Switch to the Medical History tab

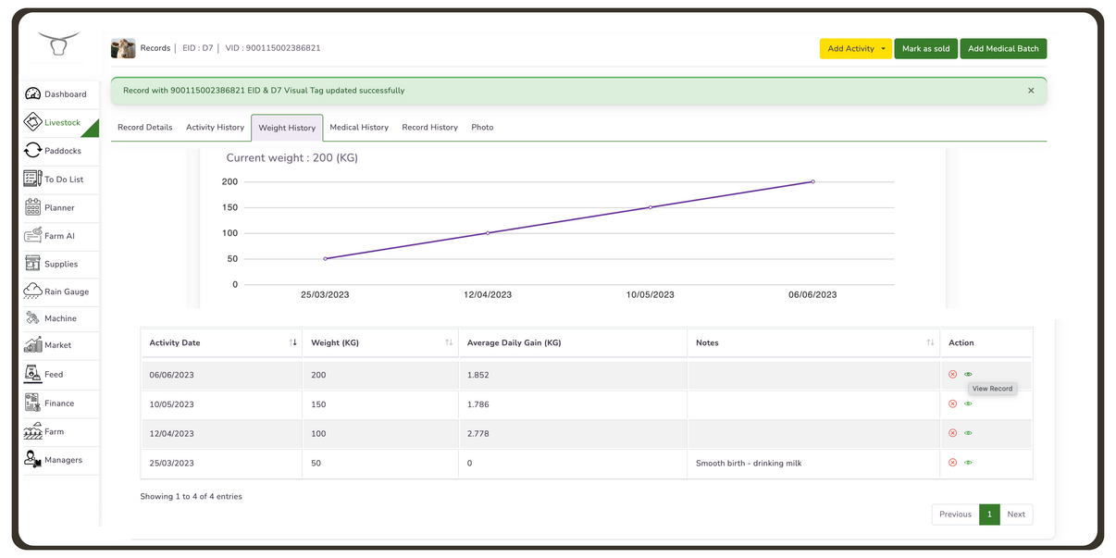pyautogui.click(x=359, y=128)
